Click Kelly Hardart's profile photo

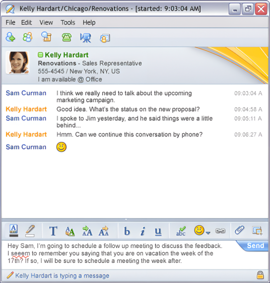(x=17, y=62)
